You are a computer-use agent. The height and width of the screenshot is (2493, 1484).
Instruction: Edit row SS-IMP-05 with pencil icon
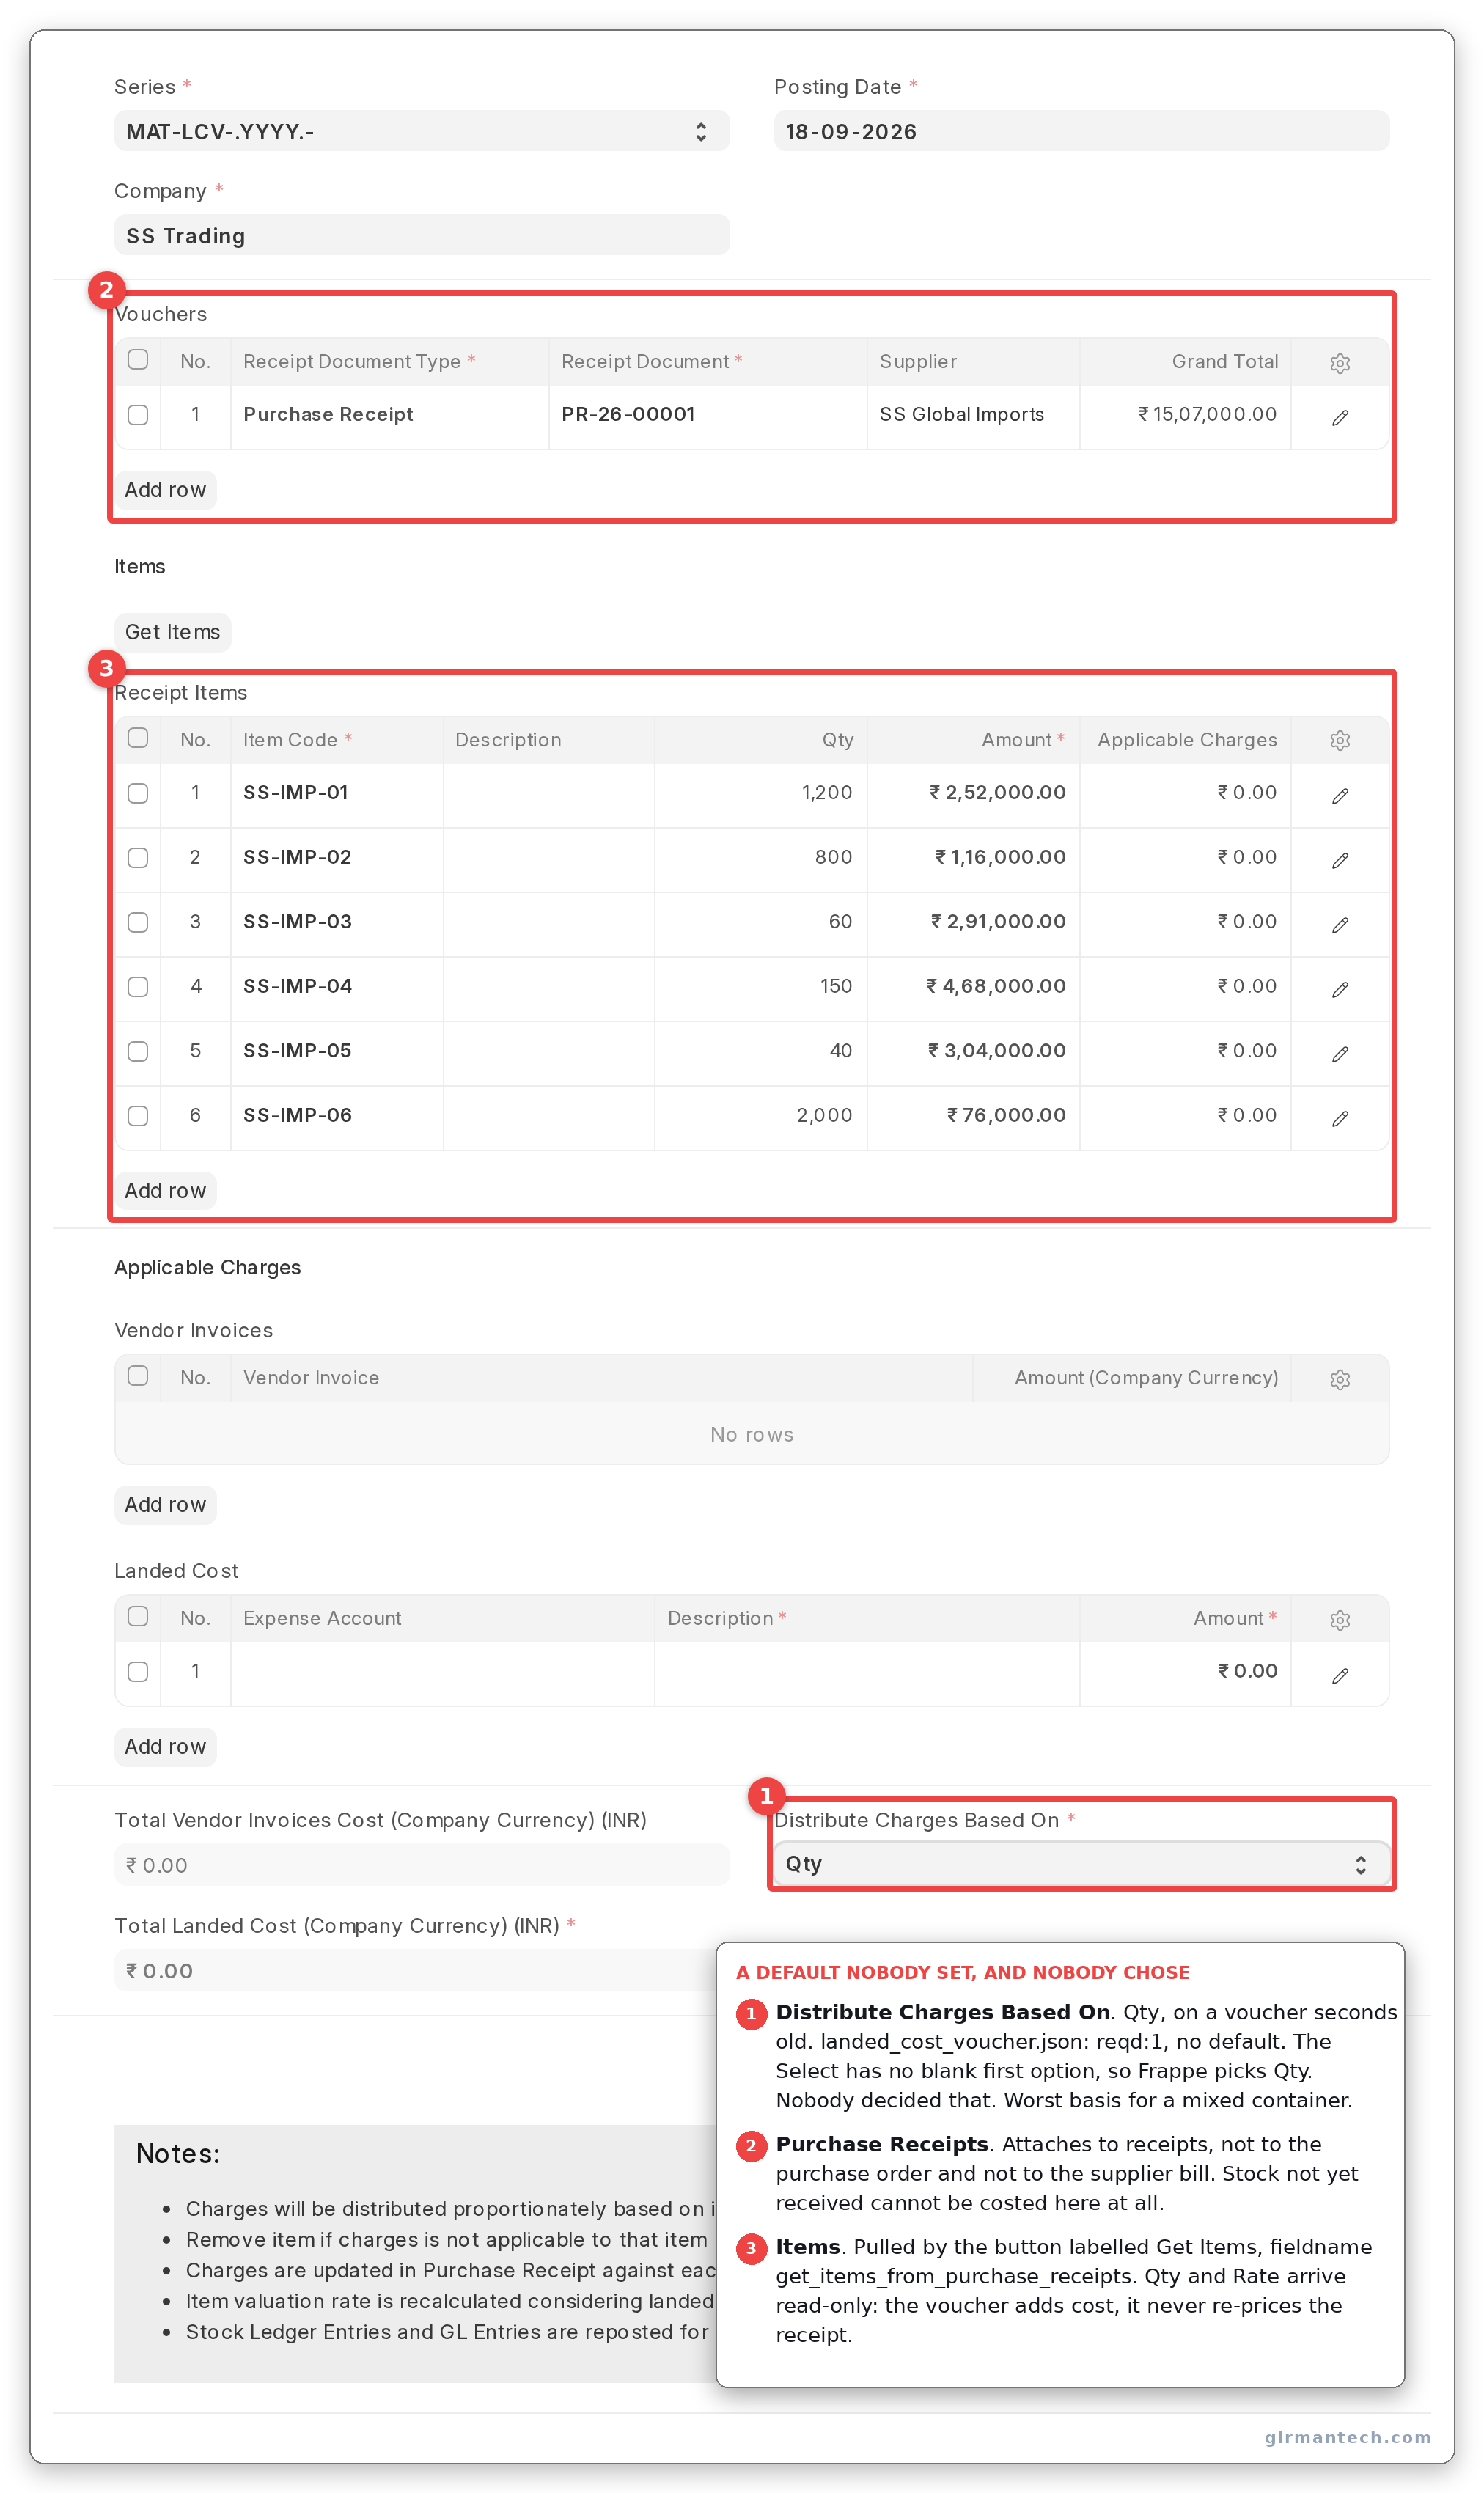coord(1339,1053)
